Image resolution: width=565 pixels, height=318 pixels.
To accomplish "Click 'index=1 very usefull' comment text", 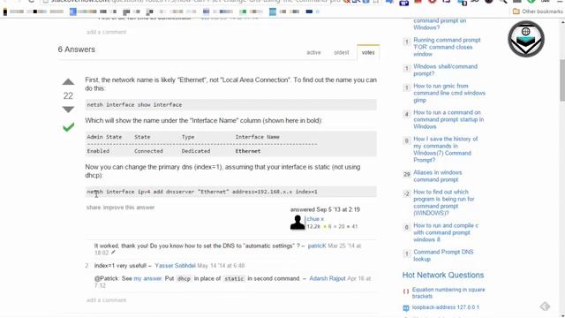I will (x=120, y=266).
